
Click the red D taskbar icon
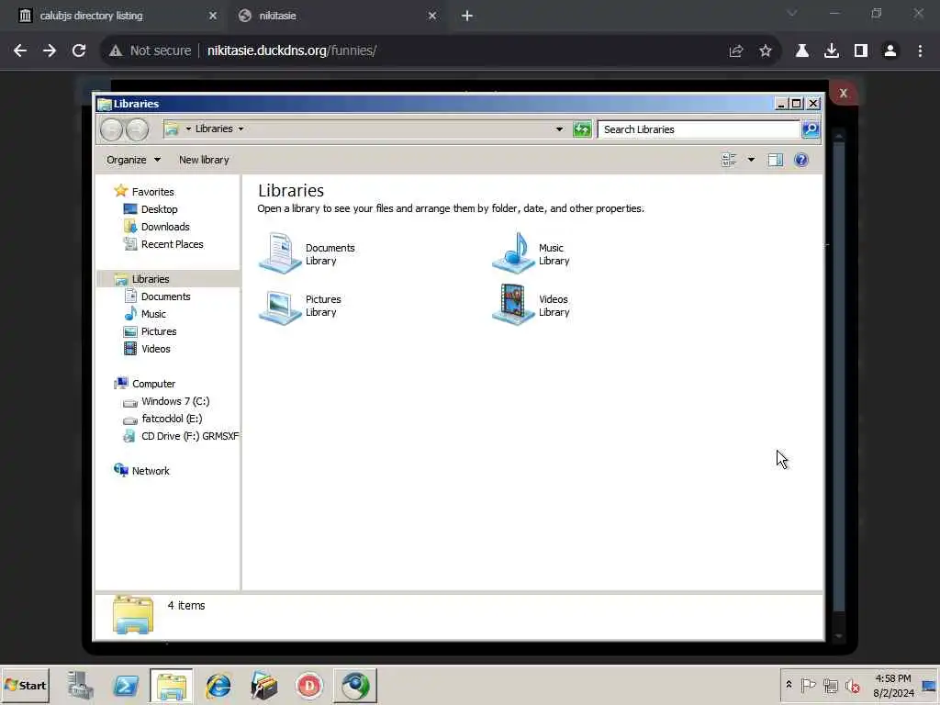point(309,686)
